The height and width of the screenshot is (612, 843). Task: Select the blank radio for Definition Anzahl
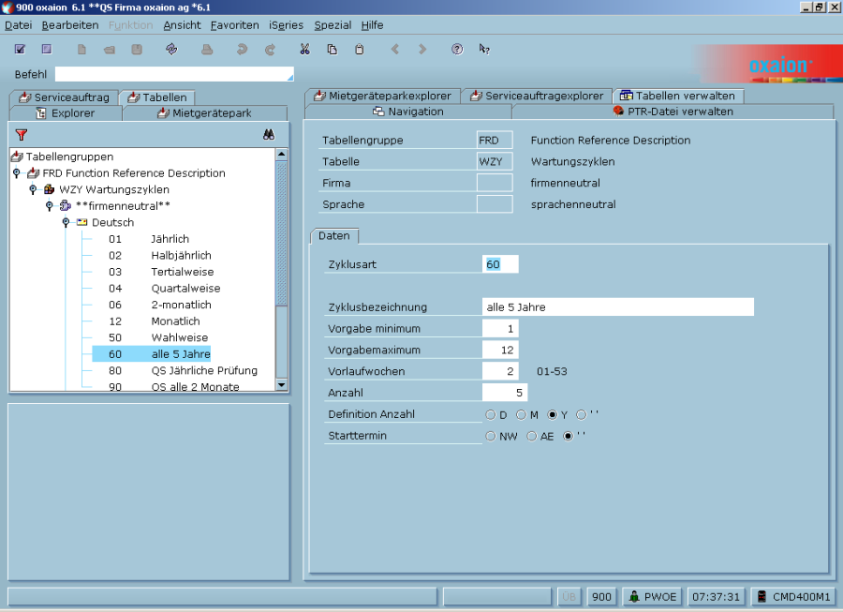click(x=581, y=414)
